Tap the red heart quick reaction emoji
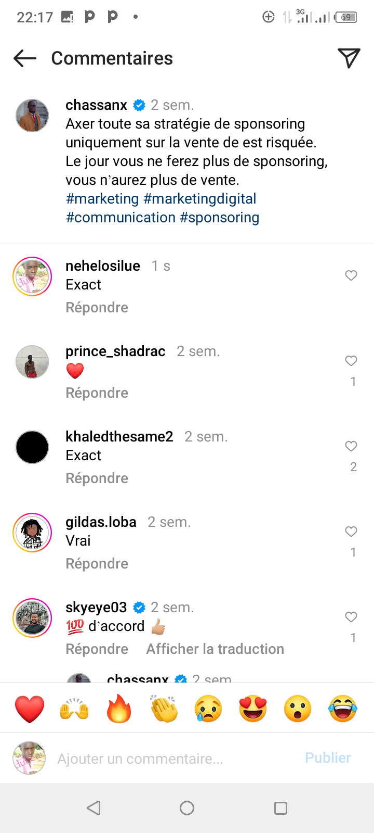Viewport: 374px width, 833px height. coord(30,709)
